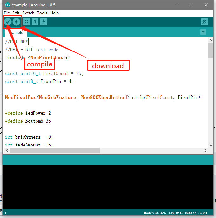Minimize the Arduino window
This screenshot has height=218, width=216.
pos(177,5)
